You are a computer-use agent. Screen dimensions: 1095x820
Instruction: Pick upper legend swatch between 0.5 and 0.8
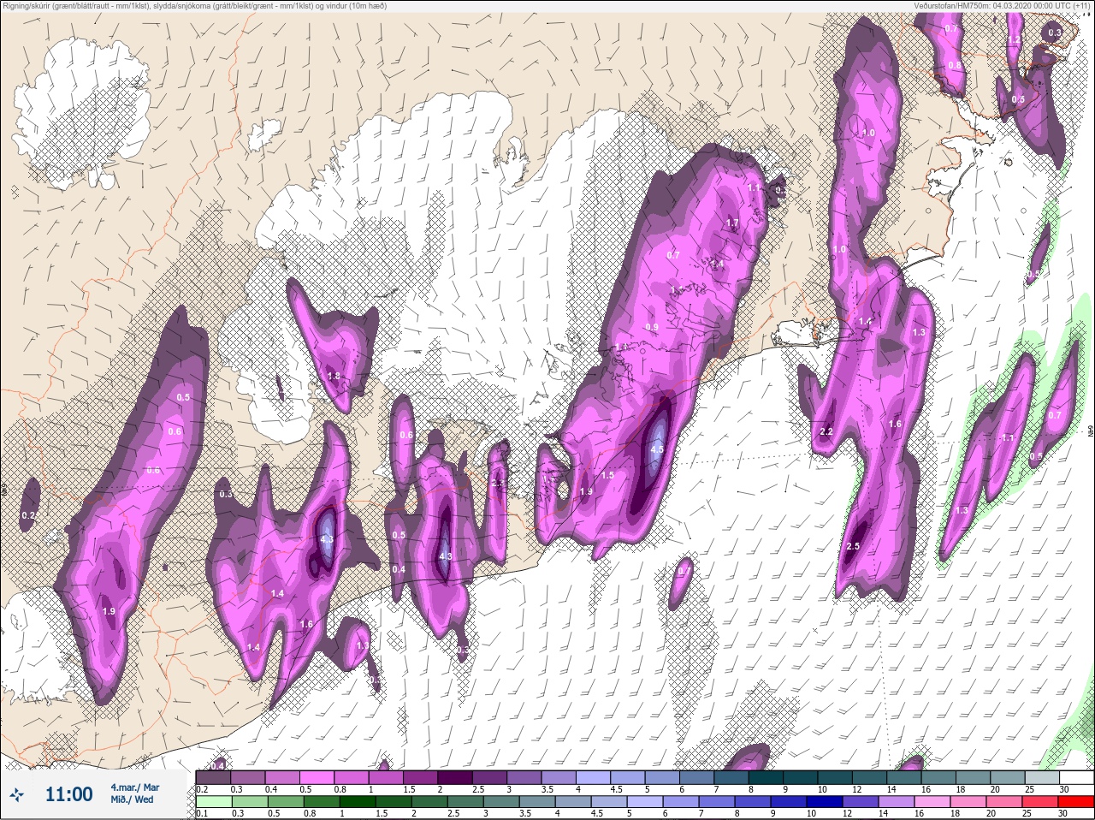coord(317,778)
